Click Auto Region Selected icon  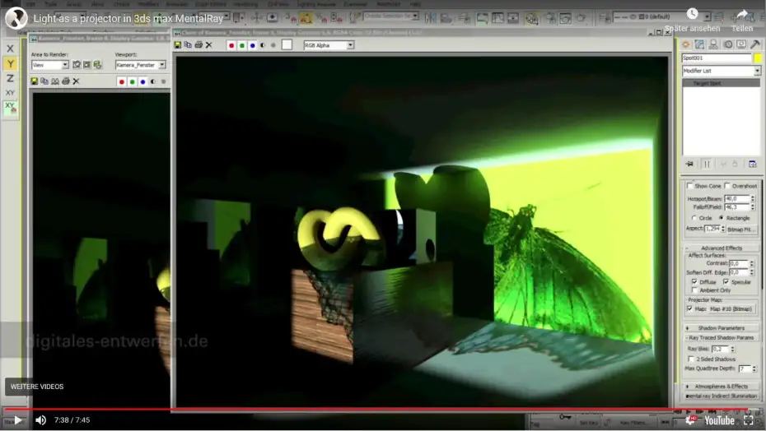click(87, 65)
